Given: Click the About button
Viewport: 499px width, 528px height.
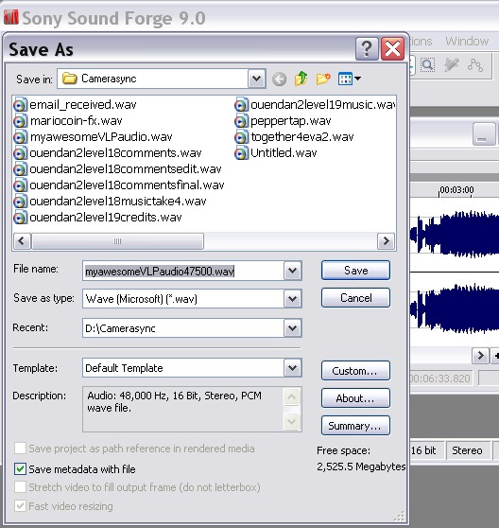Looking at the screenshot, I should 355,398.
